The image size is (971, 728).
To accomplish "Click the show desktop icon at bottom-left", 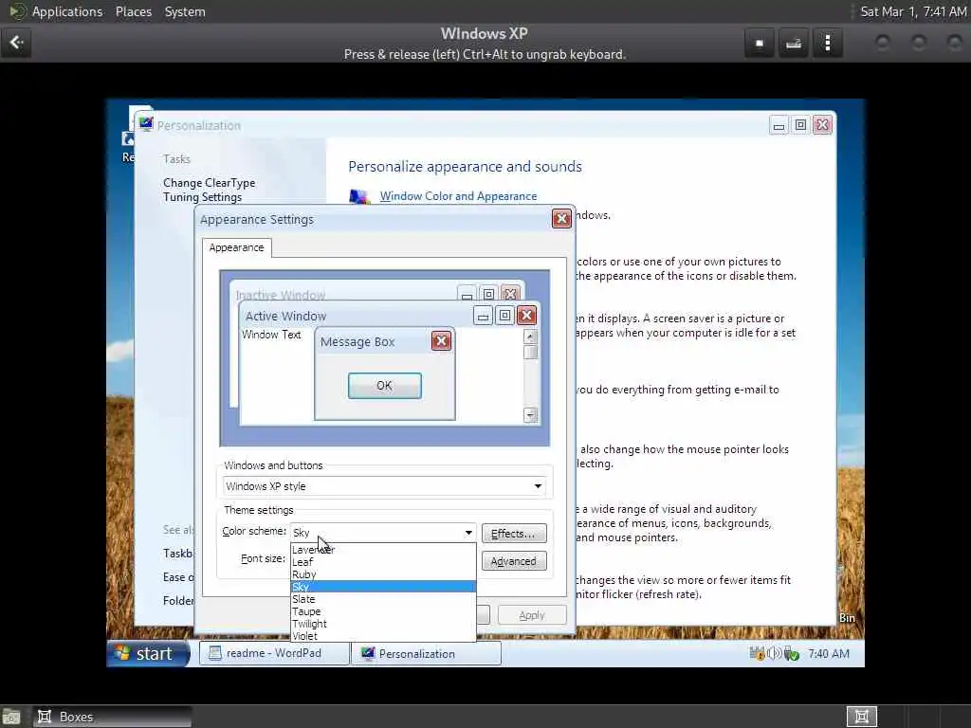I will [x=11, y=717].
